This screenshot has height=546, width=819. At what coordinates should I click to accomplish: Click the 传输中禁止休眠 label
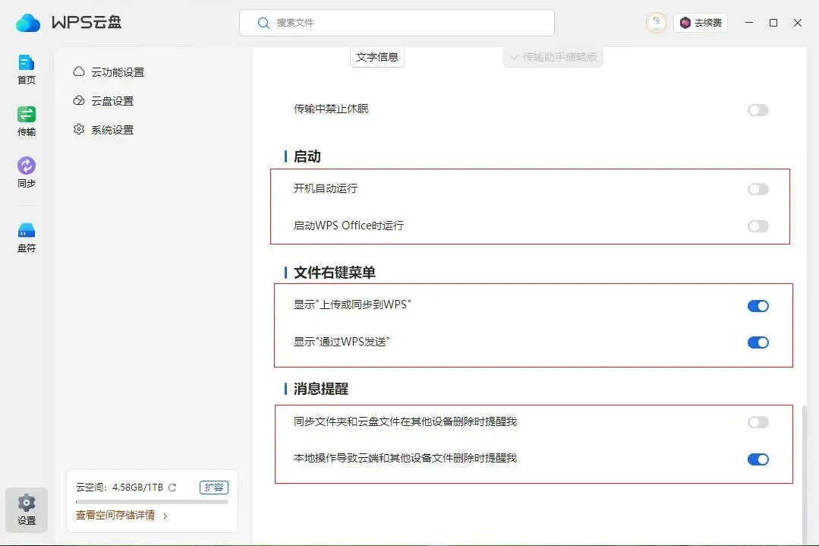click(331, 109)
